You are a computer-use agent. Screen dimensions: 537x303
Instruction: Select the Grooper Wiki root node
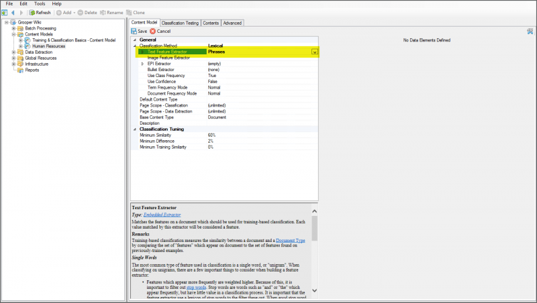(x=30, y=23)
